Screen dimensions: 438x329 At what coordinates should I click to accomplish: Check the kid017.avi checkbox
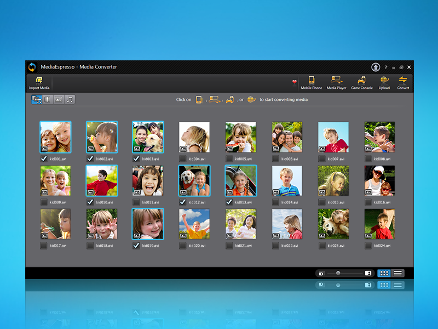44,245
